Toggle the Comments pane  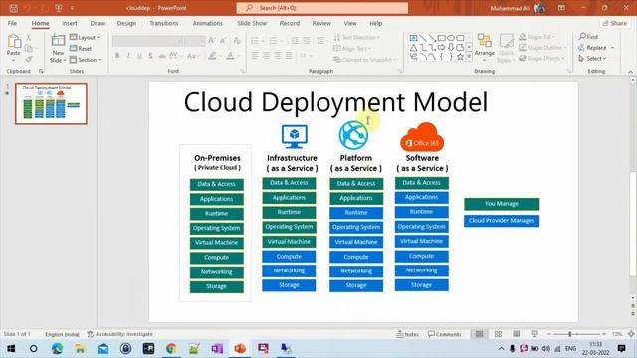pos(445,334)
